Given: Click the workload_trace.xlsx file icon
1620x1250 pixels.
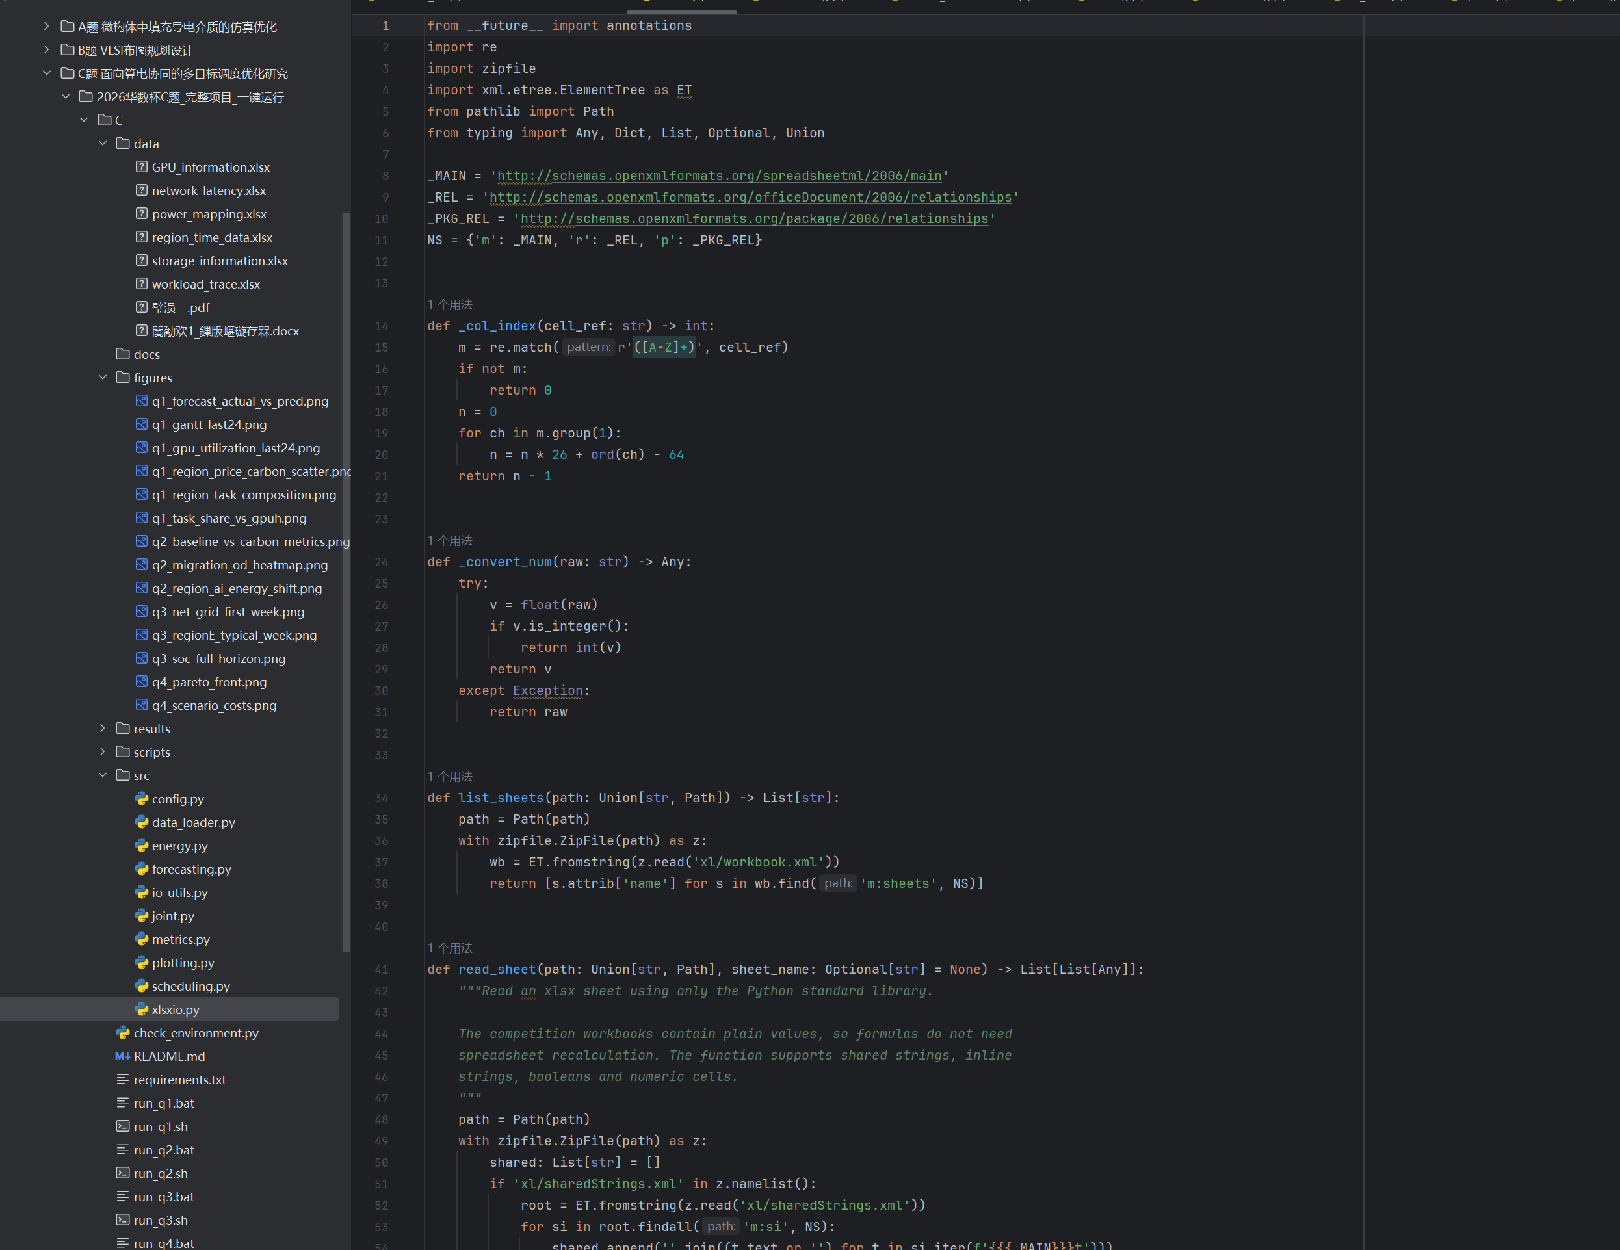Looking at the screenshot, I should click(x=142, y=284).
